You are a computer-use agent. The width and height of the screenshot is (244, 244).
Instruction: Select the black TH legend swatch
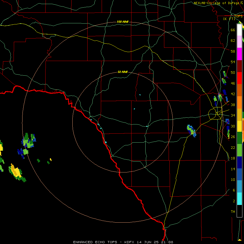(239, 211)
